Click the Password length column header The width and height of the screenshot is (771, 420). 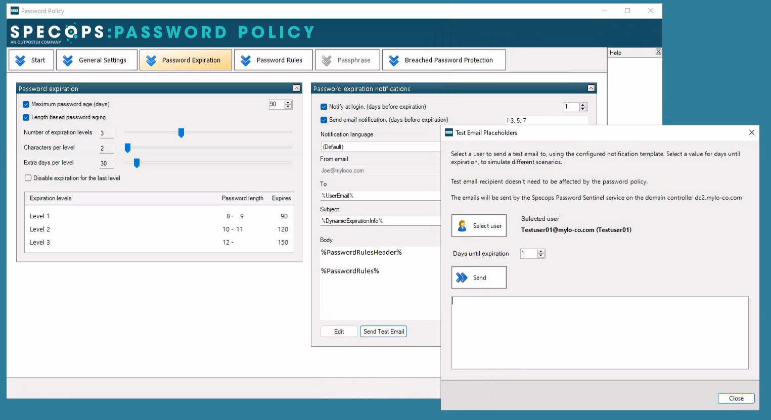(243, 199)
